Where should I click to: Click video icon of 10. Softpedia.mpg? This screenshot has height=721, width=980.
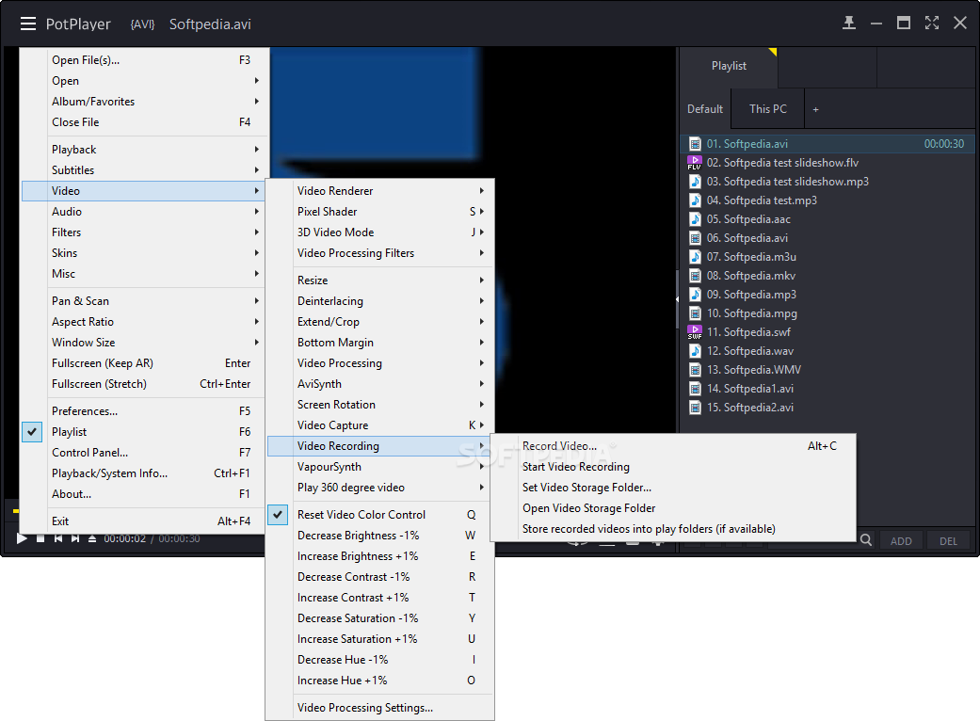(695, 313)
